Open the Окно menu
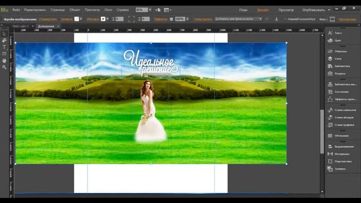The height and width of the screenshot is (203, 361). [108, 10]
